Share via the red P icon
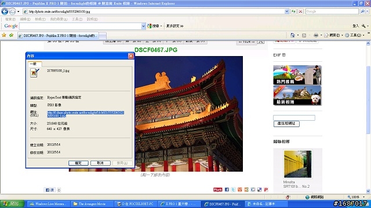 (266, 190)
